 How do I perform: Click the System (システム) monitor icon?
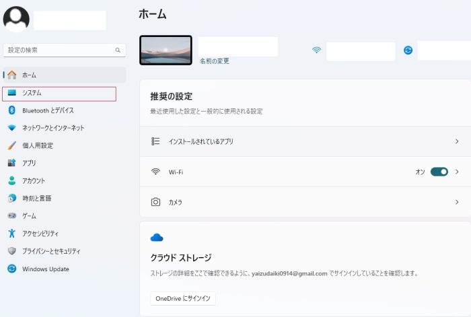pos(11,93)
